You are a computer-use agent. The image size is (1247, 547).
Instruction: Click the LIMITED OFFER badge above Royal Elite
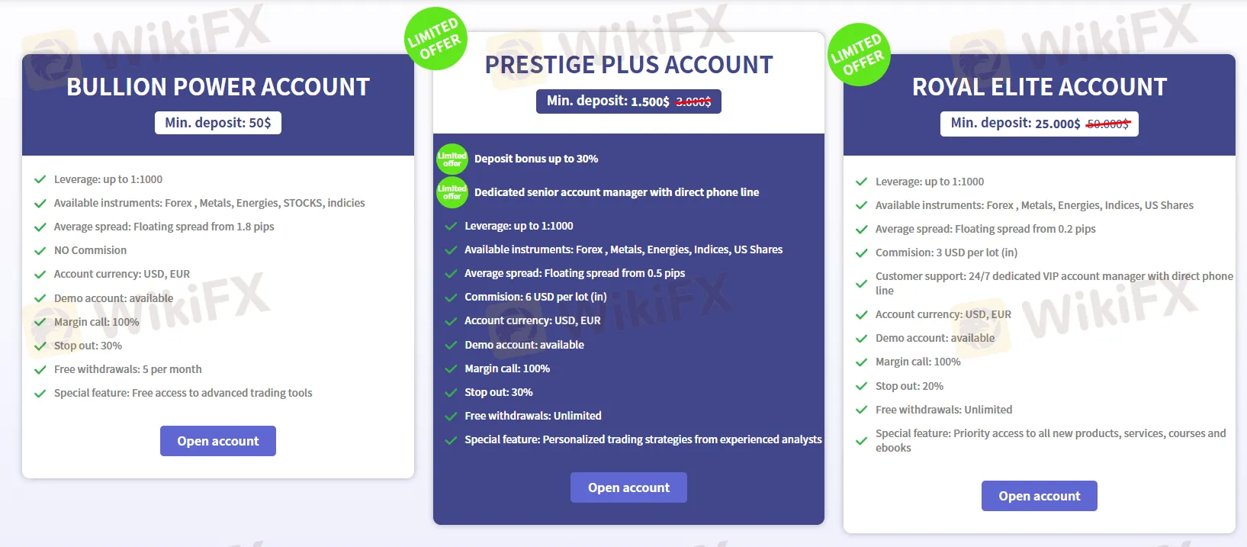pos(859,54)
